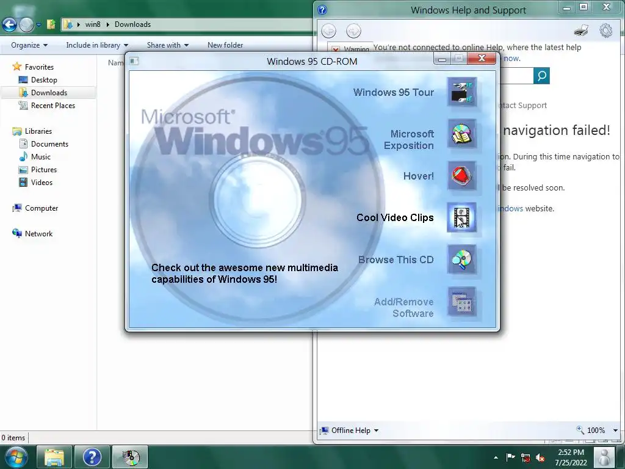Click the help search magnifier button
Viewport: 625px width, 469px height.
[541, 76]
